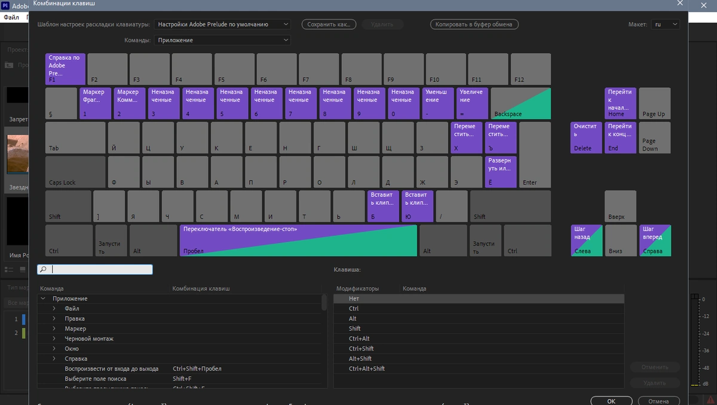The height and width of the screenshot is (405, 717).
Task: Click the Delete key labeled Очистить
Action: (x=586, y=137)
